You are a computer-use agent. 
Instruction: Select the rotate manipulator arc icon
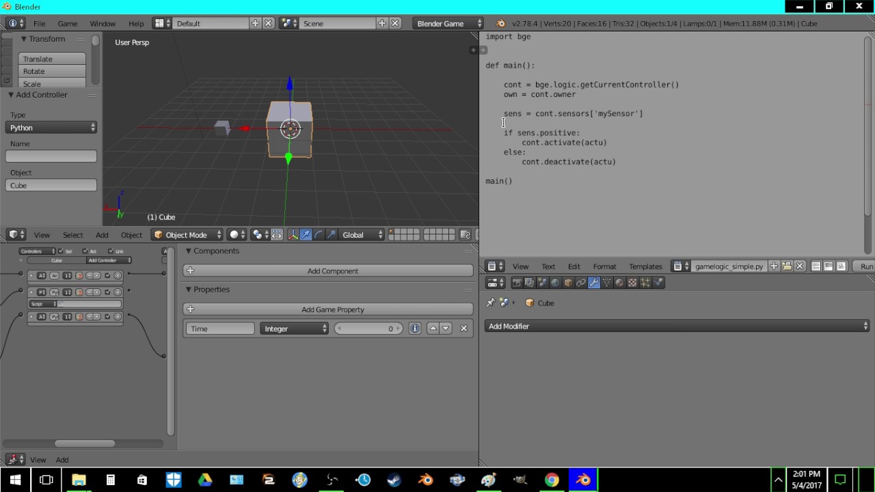click(319, 235)
